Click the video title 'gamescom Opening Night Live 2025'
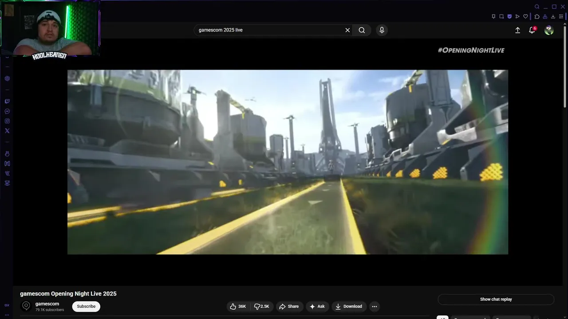The height and width of the screenshot is (319, 568). coord(68,294)
